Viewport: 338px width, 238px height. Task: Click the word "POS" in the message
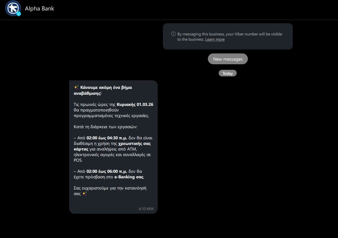pos(78,160)
